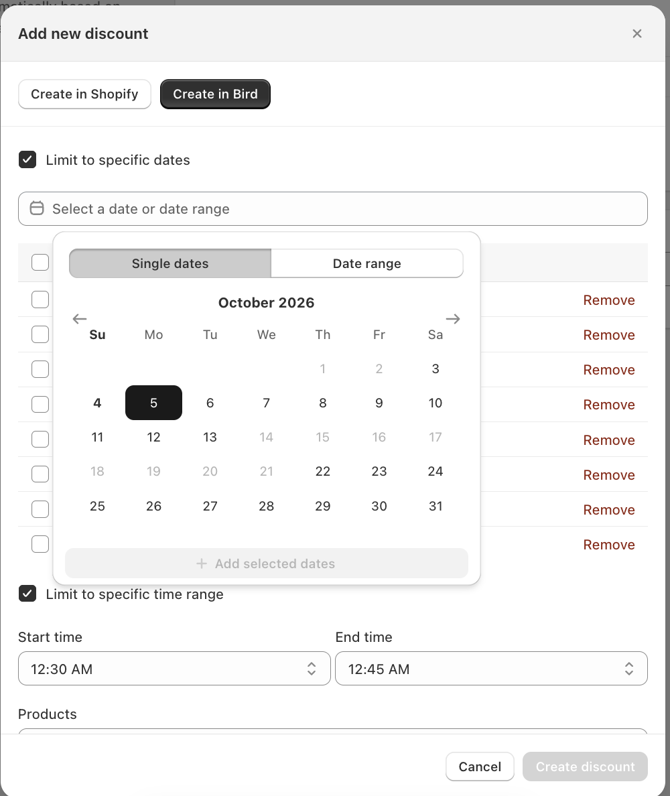Image resolution: width=670 pixels, height=796 pixels.
Task: Uncheck Limit to specific time range
Action: [27, 594]
